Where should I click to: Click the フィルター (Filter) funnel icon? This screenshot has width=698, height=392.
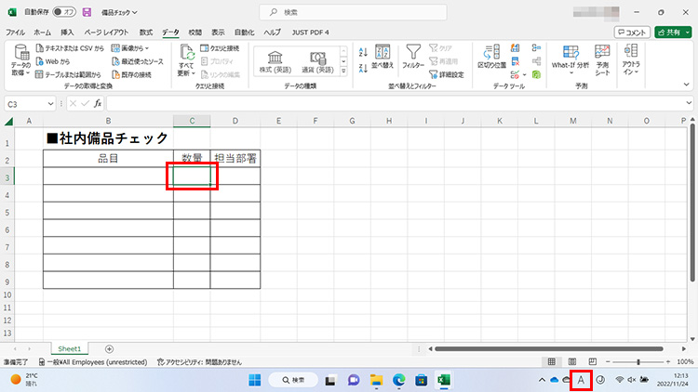pyautogui.click(x=413, y=58)
